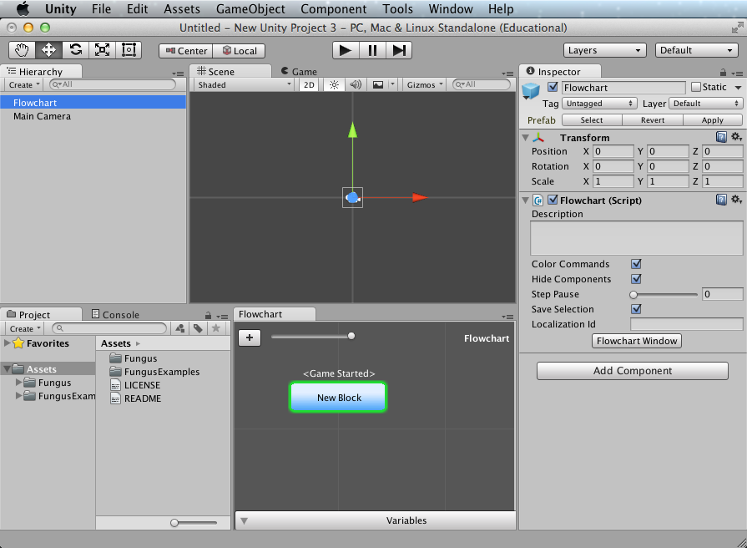Click the add block plus button
Image resolution: width=747 pixels, height=548 pixels.
250,337
